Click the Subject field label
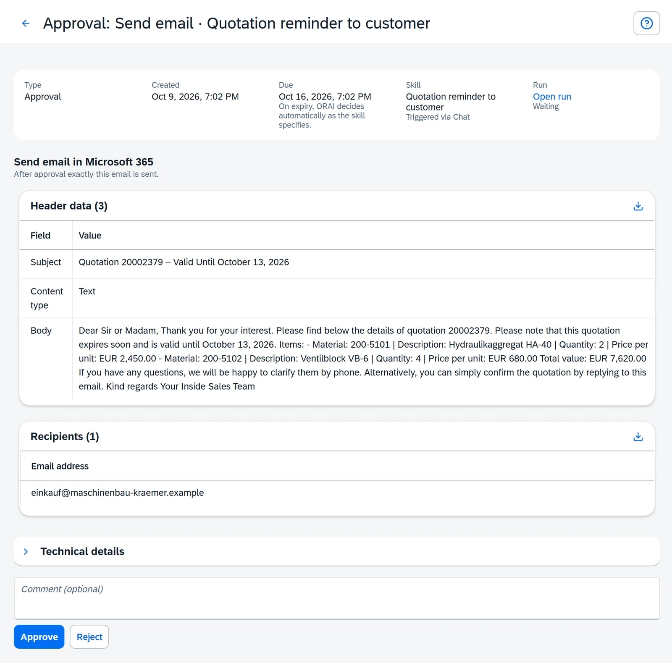Viewport: 672px width, 663px height. (x=46, y=262)
